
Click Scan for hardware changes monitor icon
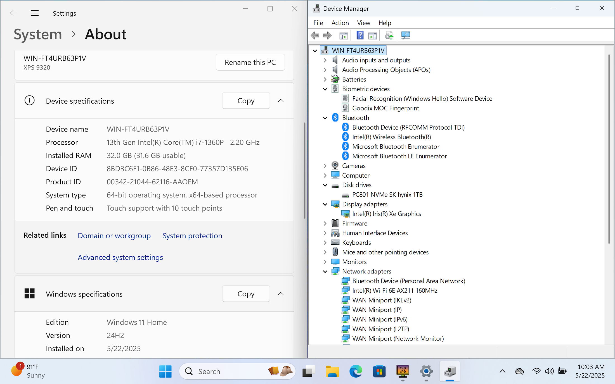click(x=406, y=35)
